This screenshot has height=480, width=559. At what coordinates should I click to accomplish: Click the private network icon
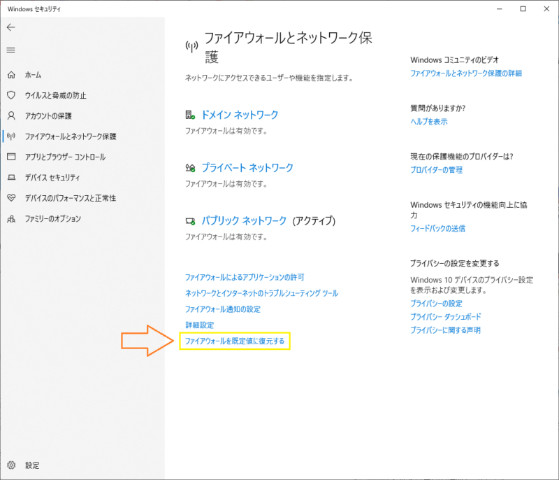point(190,168)
